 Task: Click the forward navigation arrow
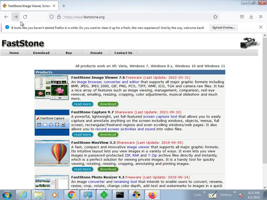(x=16, y=17)
